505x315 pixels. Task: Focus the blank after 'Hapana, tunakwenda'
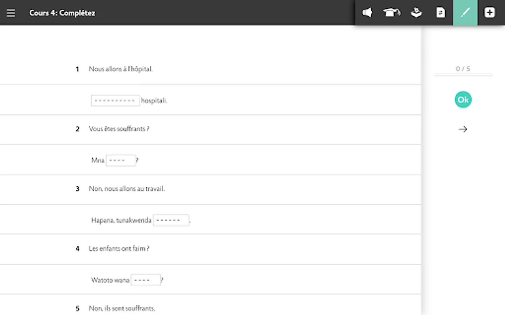pos(171,220)
